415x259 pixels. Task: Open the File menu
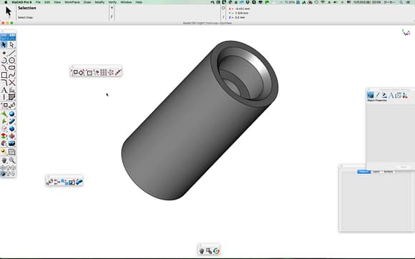(x=38, y=2)
